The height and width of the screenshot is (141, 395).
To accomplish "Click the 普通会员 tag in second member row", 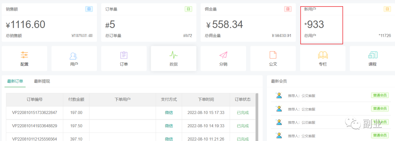I will [x=380, y=109].
